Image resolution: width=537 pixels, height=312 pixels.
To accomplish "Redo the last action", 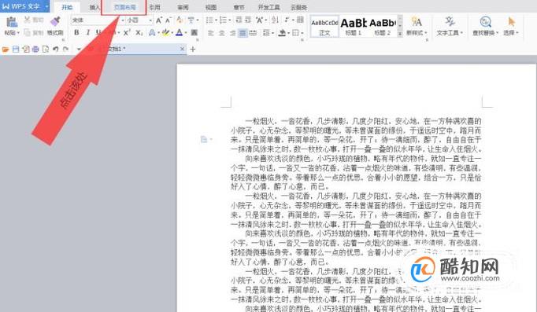I will [66, 50].
